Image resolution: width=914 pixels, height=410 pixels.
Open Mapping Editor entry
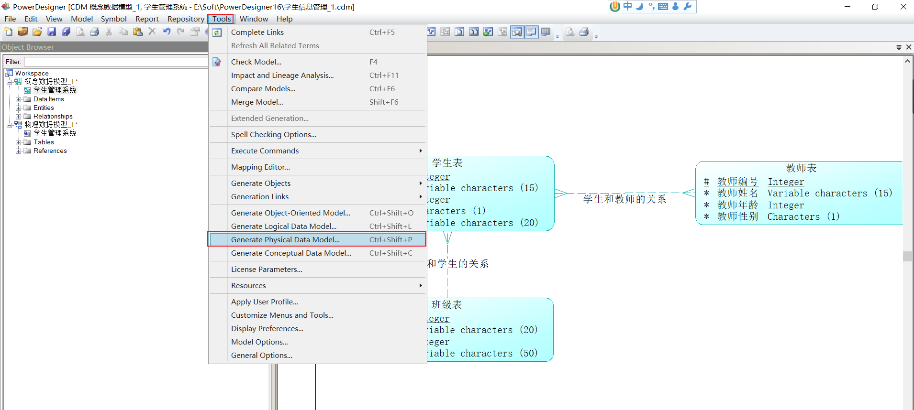click(x=317, y=167)
